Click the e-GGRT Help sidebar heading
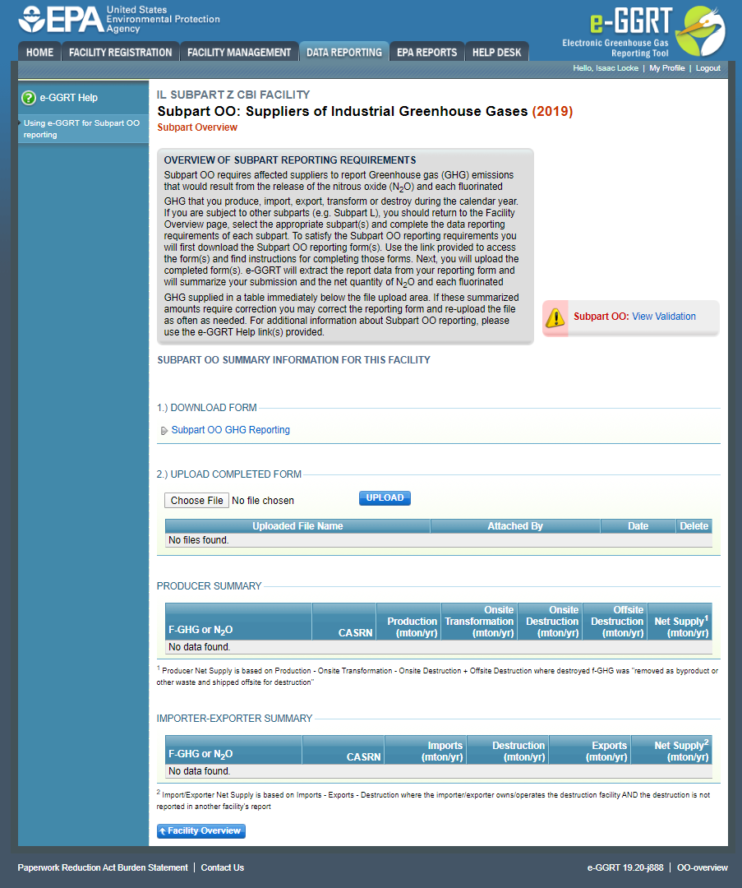Image resolution: width=742 pixels, height=888 pixels. (x=68, y=98)
